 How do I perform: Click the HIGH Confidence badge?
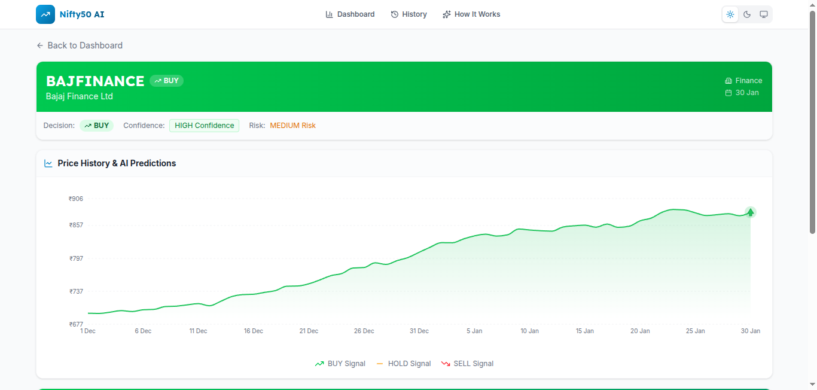point(204,126)
